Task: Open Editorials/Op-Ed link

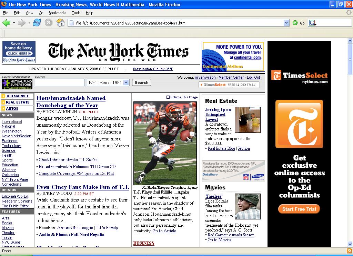Action: tap(15, 196)
